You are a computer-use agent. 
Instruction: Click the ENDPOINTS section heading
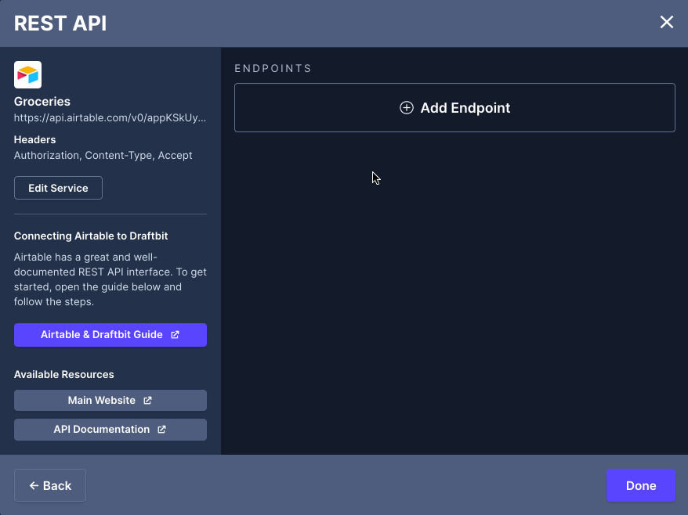[x=273, y=68]
